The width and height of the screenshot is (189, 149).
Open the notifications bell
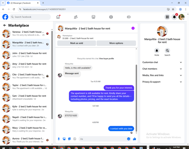pos(174,17)
